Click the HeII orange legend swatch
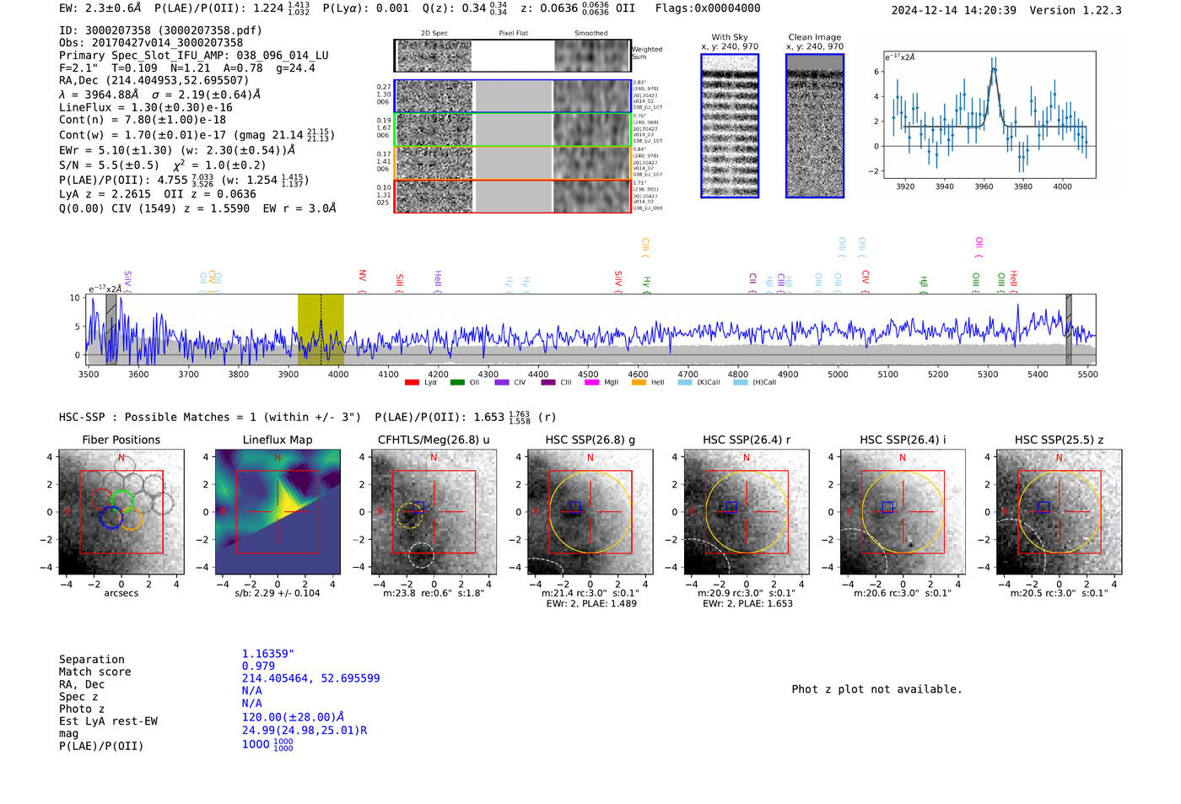1181x804 pixels. click(x=639, y=382)
